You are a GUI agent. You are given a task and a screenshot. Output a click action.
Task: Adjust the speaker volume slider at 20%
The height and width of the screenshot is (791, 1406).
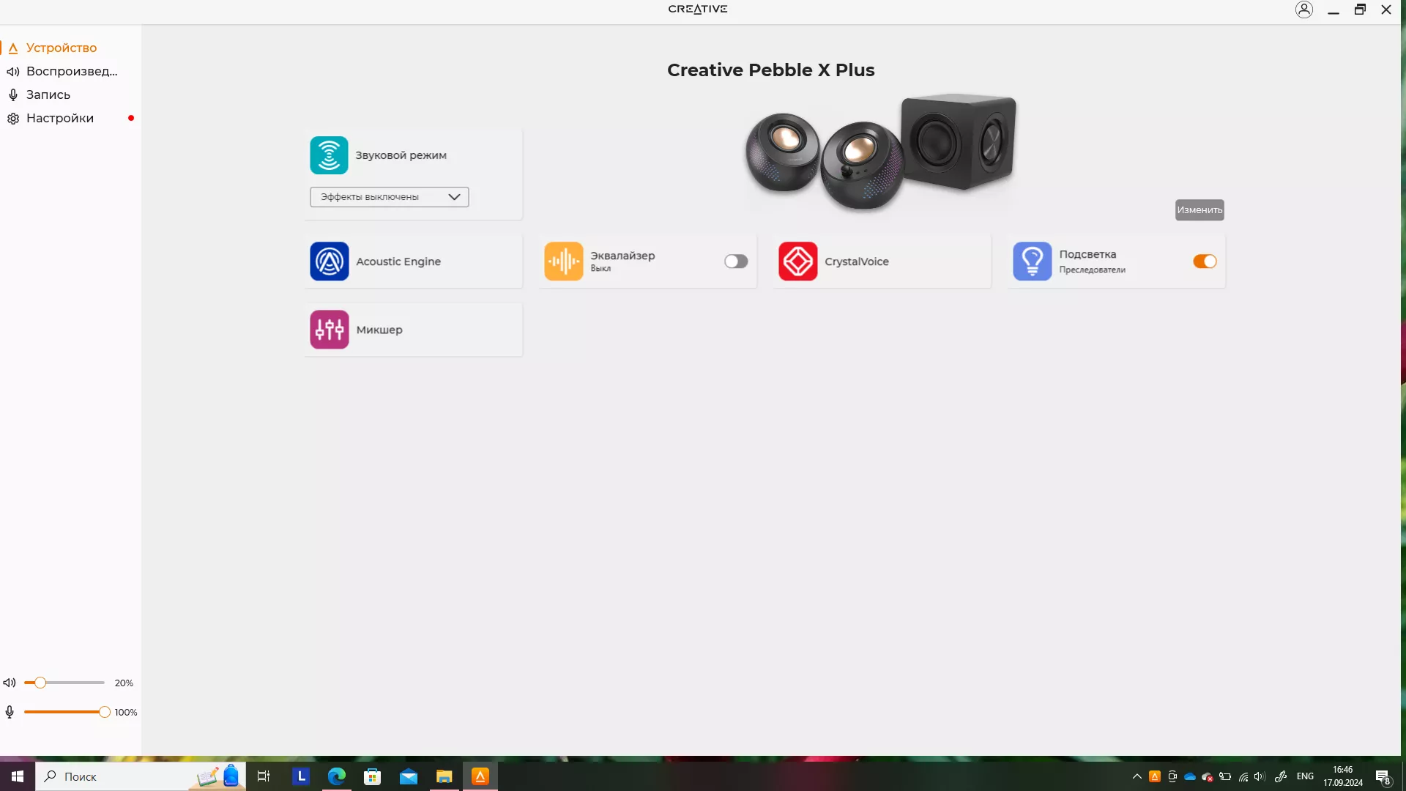(x=40, y=683)
